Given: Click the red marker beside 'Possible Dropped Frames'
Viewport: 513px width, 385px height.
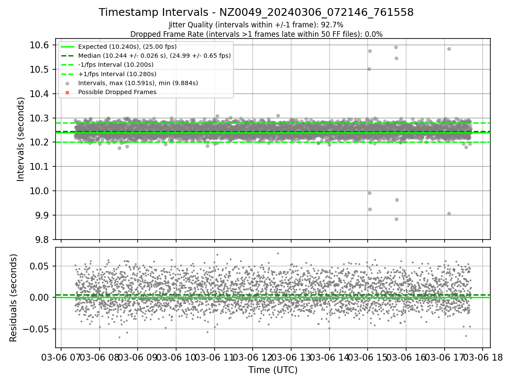Looking at the screenshot, I should click(x=68, y=92).
